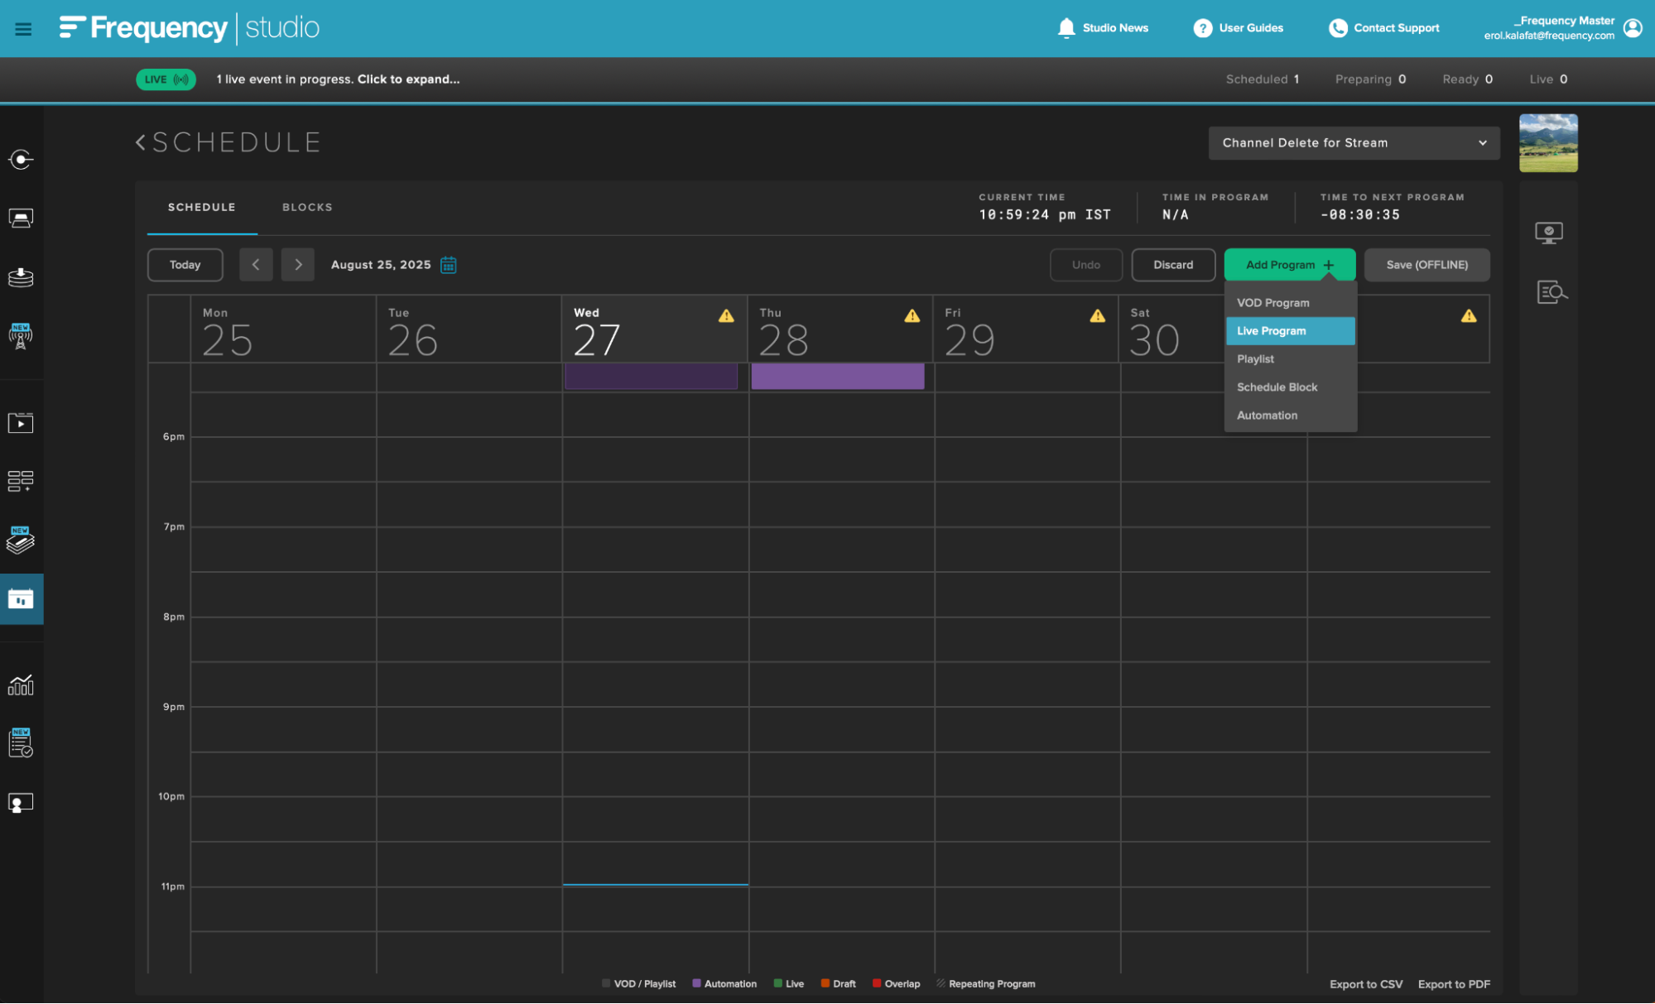Click Export to CSV link
This screenshot has height=1004, width=1655.
coord(1365,984)
